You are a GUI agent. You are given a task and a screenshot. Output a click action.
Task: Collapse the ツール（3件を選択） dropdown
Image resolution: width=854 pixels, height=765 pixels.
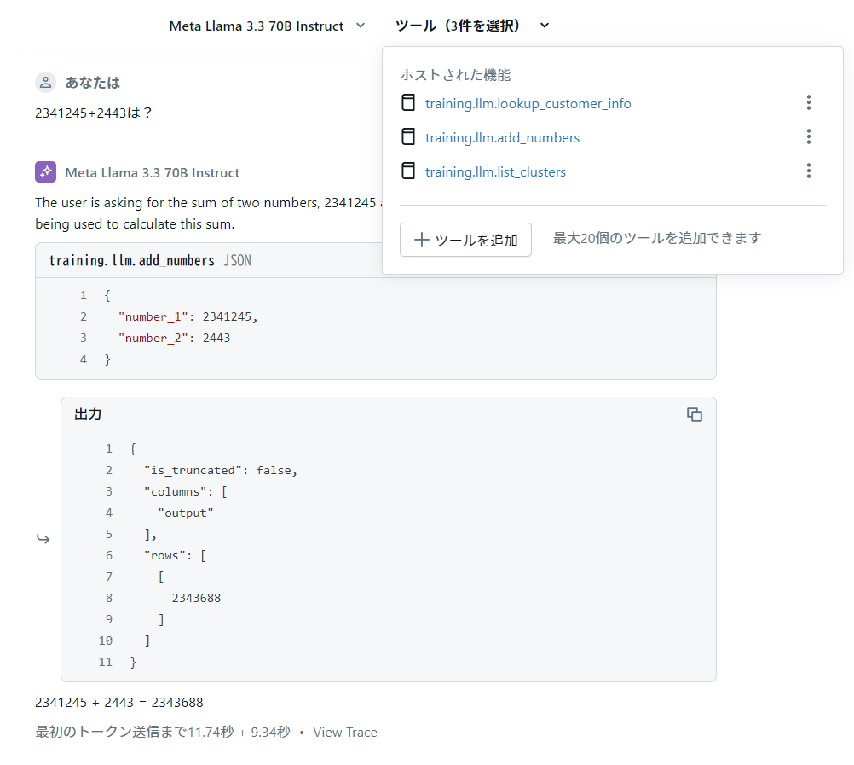point(471,26)
